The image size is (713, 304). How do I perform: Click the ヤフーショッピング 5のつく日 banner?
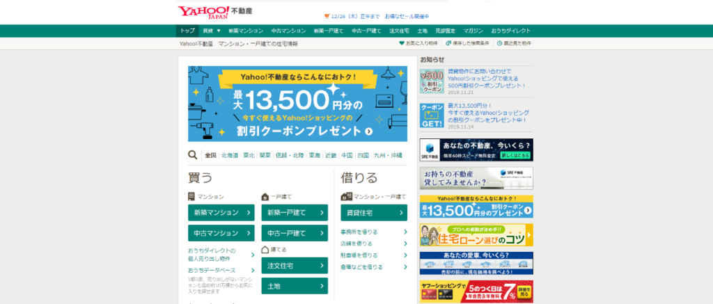pyautogui.click(x=476, y=291)
